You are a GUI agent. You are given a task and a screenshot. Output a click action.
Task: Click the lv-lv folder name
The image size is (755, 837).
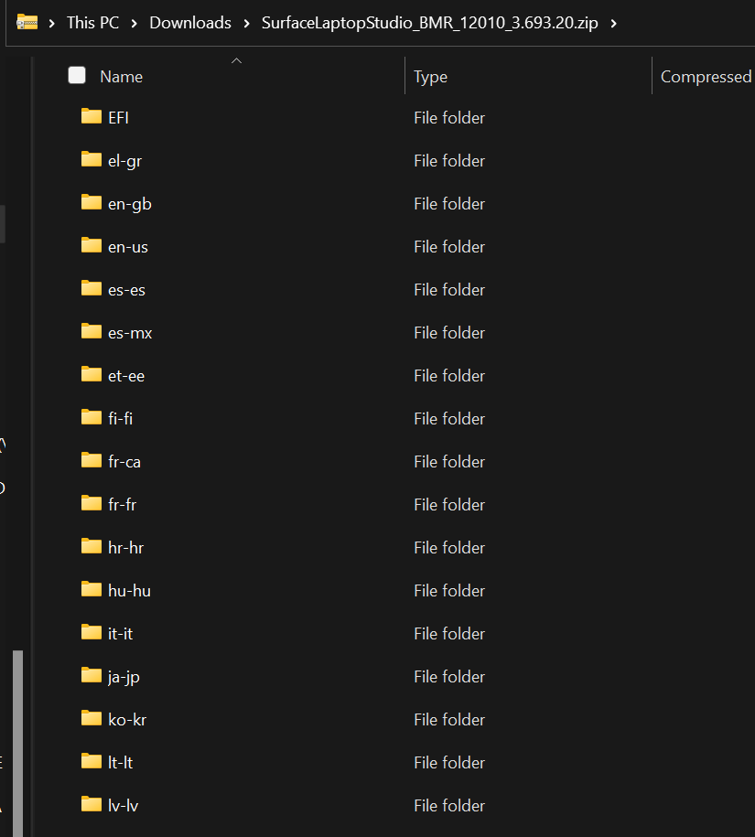(x=124, y=806)
